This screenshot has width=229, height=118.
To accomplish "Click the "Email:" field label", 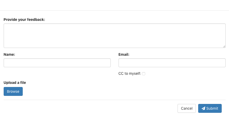I will (x=124, y=54).
